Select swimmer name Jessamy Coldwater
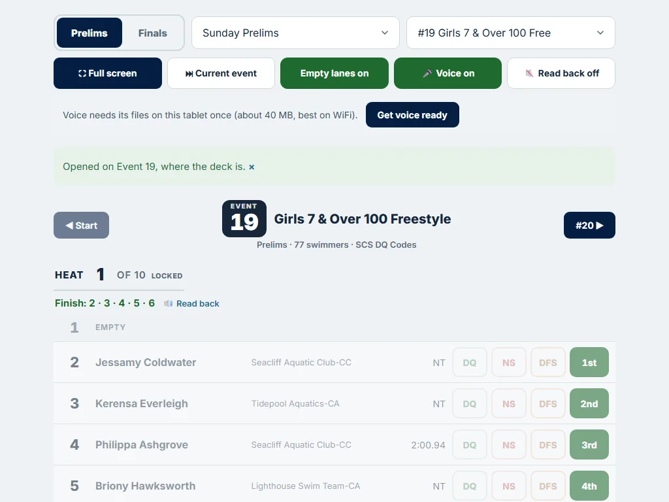 coord(146,362)
